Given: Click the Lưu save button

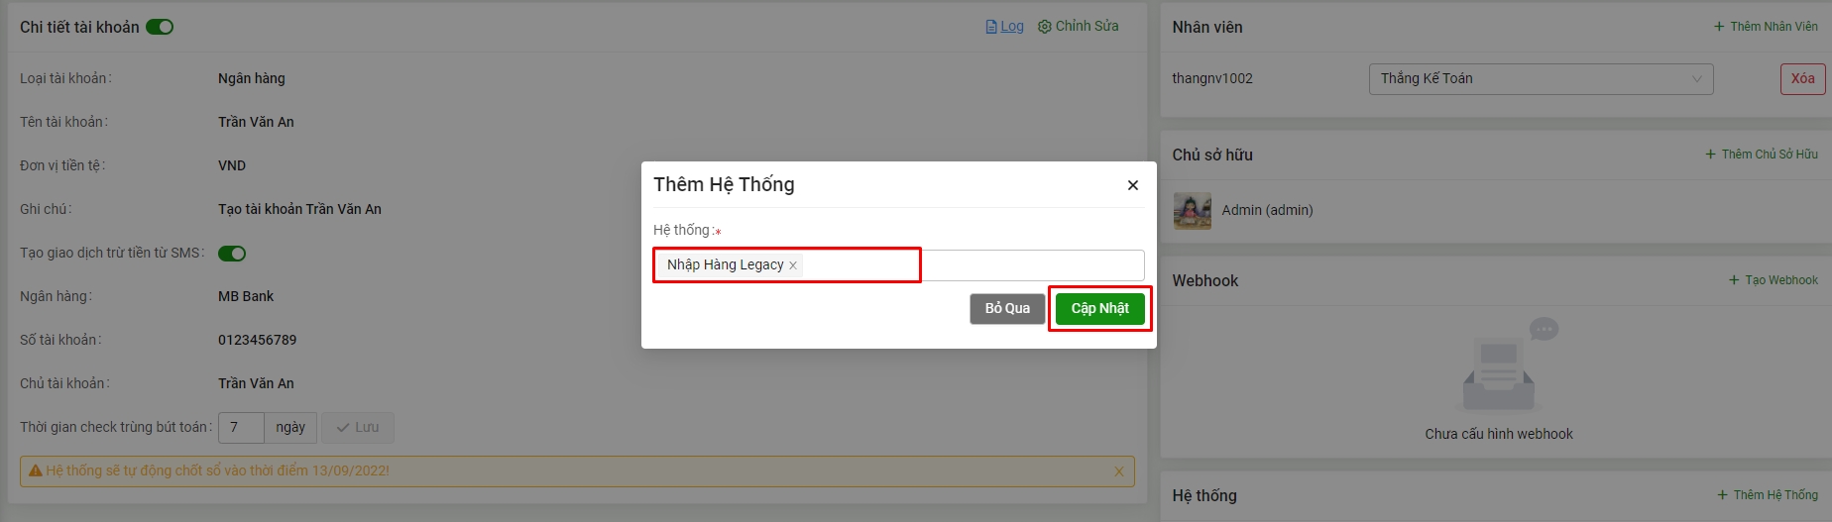Looking at the screenshot, I should (358, 428).
